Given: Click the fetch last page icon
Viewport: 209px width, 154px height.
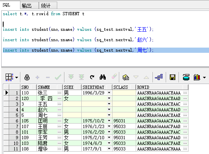Looking at the screenshot, I should click(x=81, y=77).
